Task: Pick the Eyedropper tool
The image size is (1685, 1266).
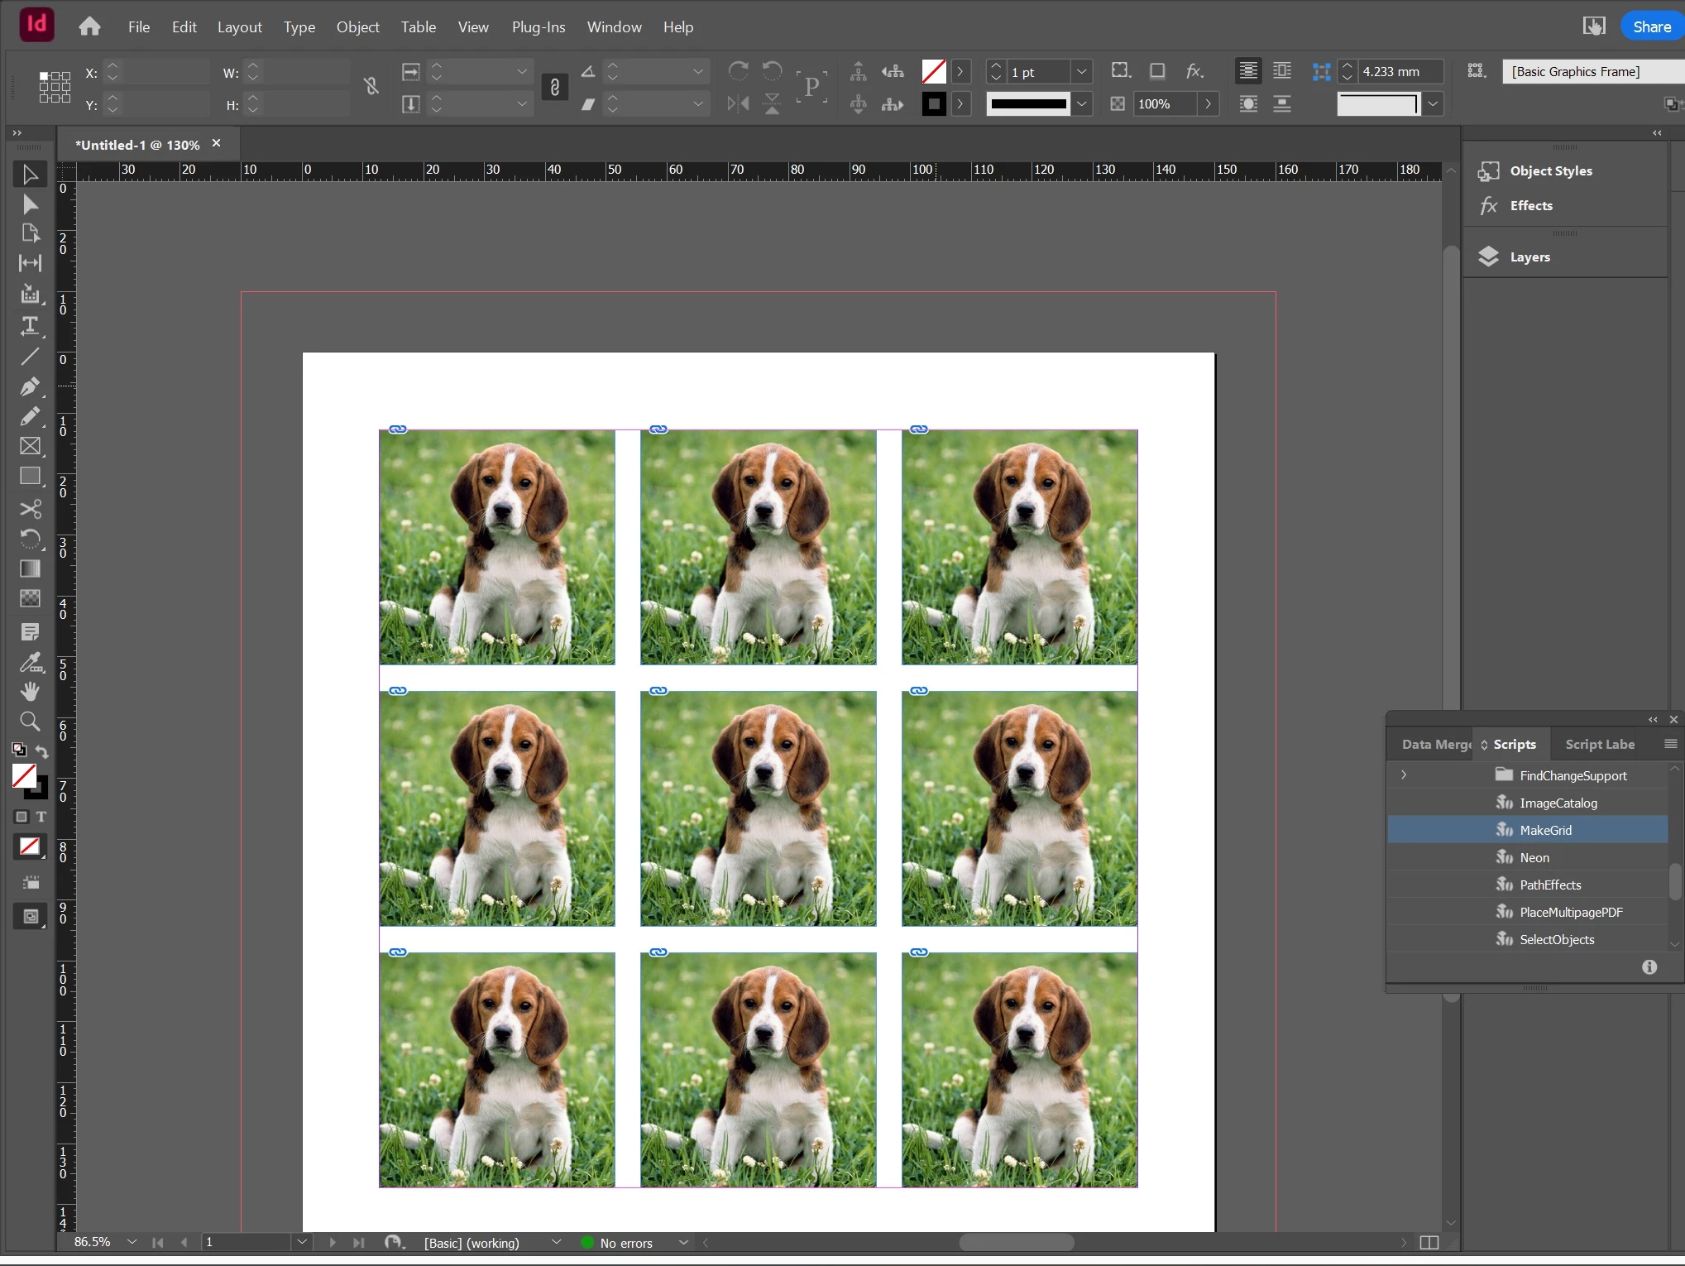Action: tap(30, 662)
